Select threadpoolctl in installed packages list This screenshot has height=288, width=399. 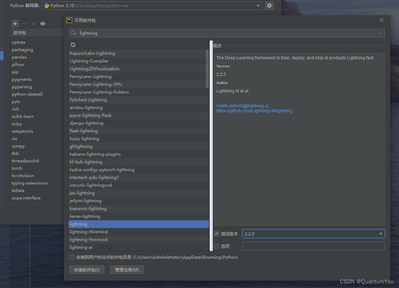(37, 161)
